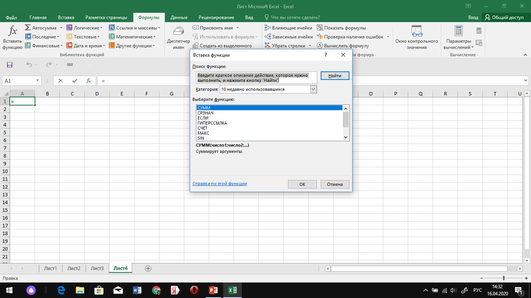
Task: Open Окно контрольного значения
Action: 417,38
